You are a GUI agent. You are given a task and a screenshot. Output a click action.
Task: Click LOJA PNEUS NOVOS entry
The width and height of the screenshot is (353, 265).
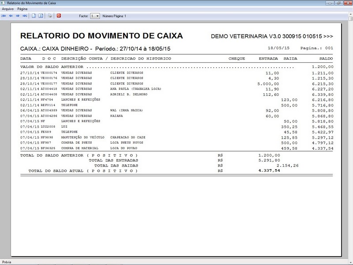click(127, 143)
